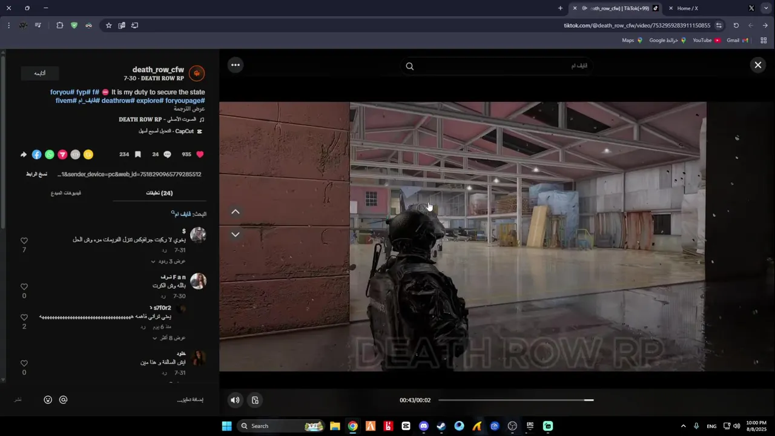The width and height of the screenshot is (775, 436).
Task: Open the death_row_cfw username link
Action: [x=158, y=70]
